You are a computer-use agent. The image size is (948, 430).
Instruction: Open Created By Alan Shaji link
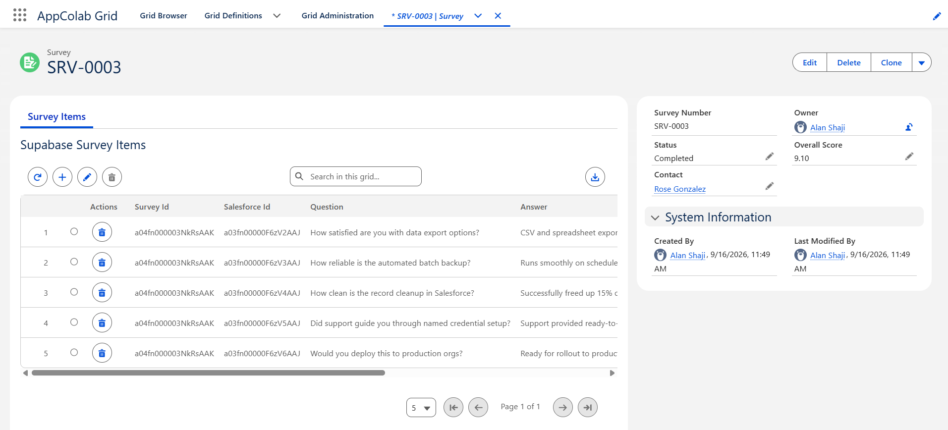coord(688,256)
